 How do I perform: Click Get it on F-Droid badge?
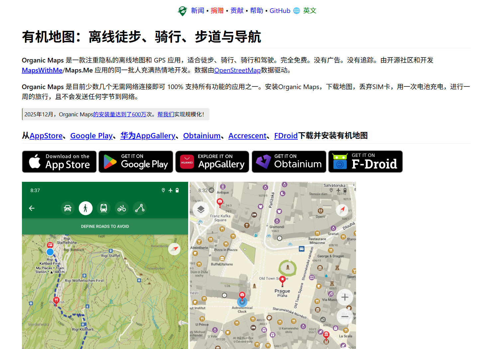click(365, 162)
